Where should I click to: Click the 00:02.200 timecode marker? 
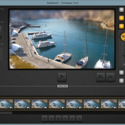[x=62, y=86]
